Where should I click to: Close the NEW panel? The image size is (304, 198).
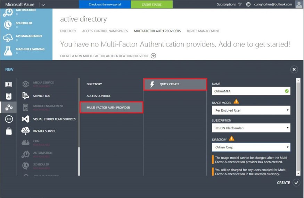[294, 69]
